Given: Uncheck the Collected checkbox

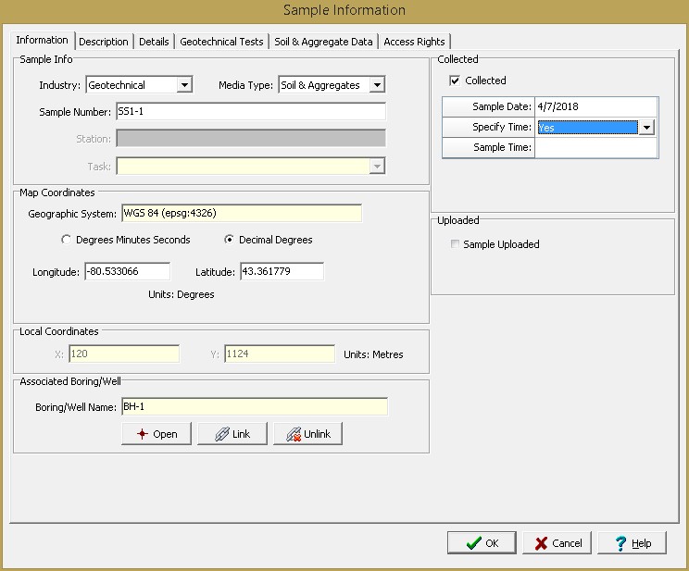Looking at the screenshot, I should tap(455, 81).
